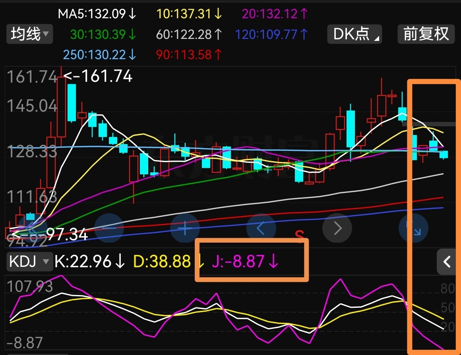Move chart right with right arrow button
The image size is (461, 355).
tap(337, 228)
